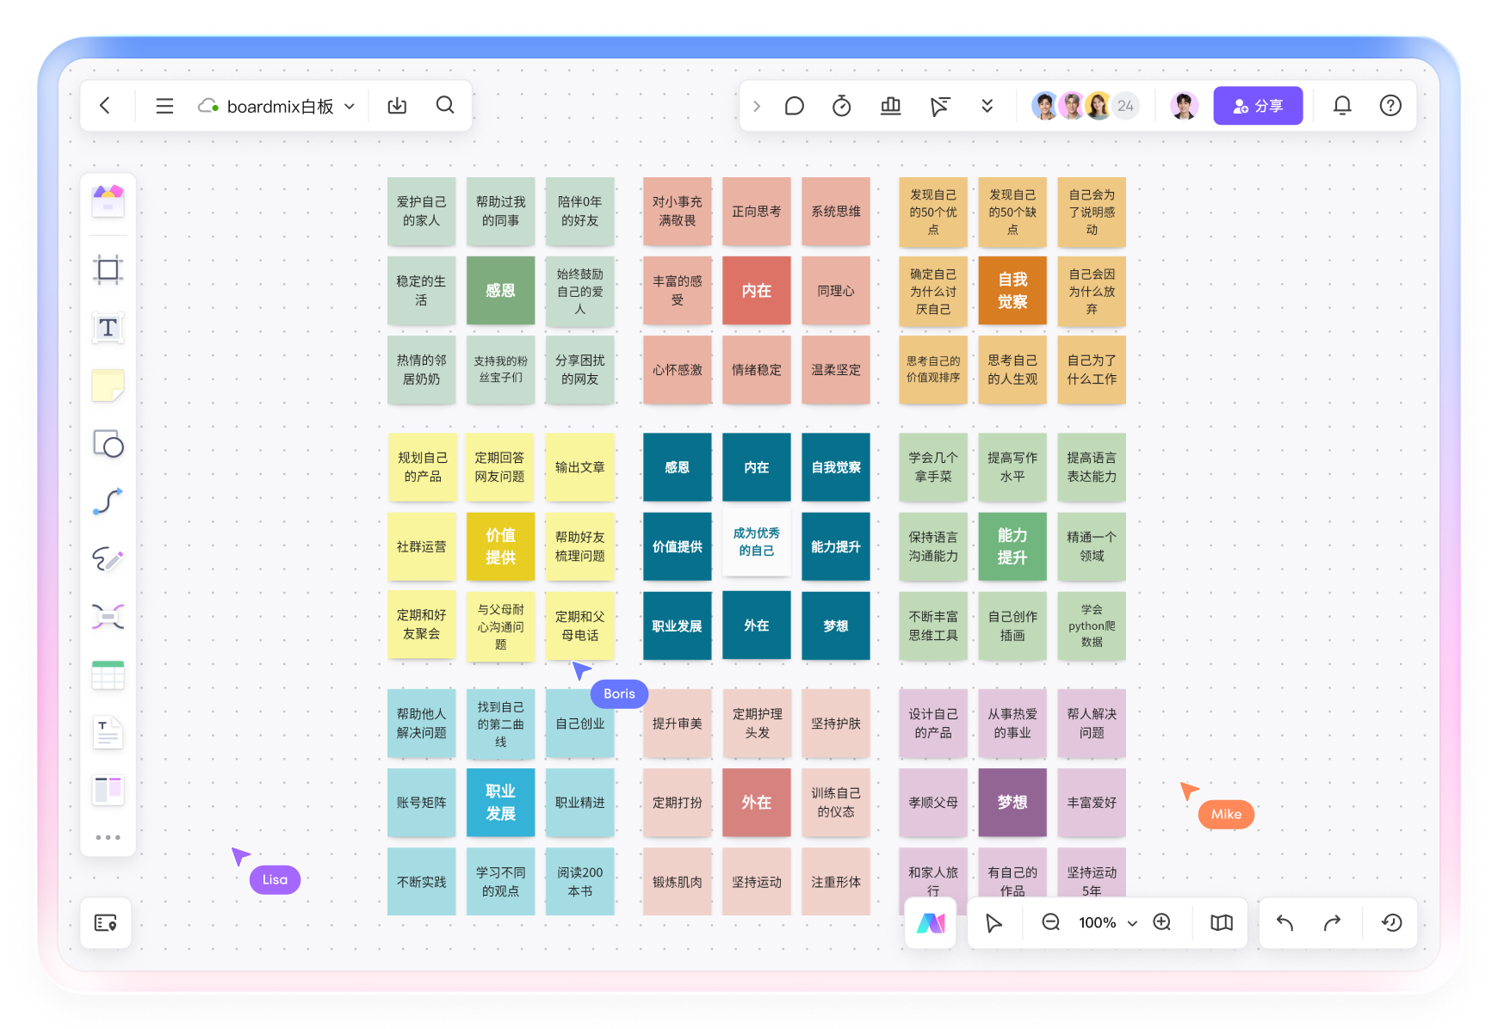Click the 分享 share button
The width and height of the screenshot is (1498, 1029).
click(1257, 106)
